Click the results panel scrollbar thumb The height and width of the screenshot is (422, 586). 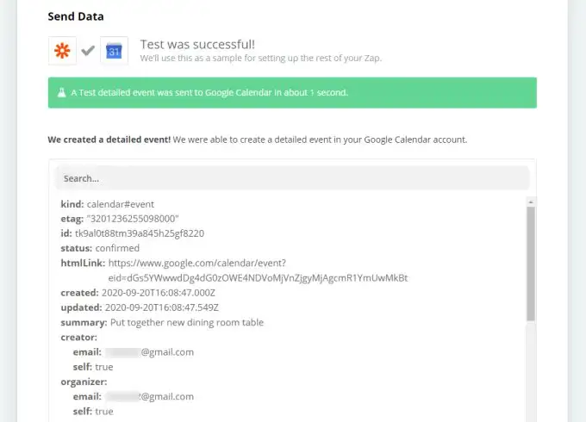531,264
